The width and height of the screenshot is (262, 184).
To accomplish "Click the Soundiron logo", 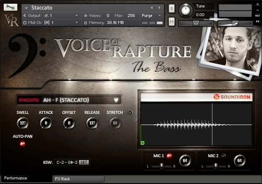I will pyautogui.click(x=232, y=97).
